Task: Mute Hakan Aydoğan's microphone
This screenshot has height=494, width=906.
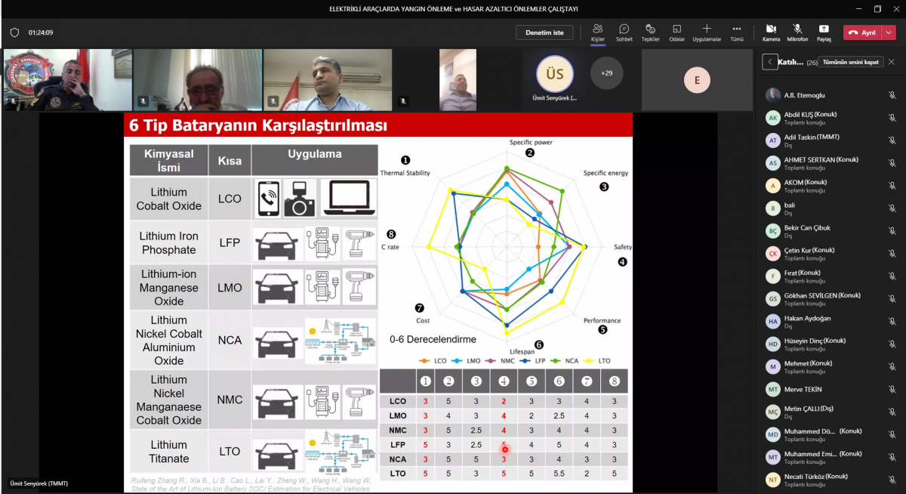Action: tap(892, 322)
